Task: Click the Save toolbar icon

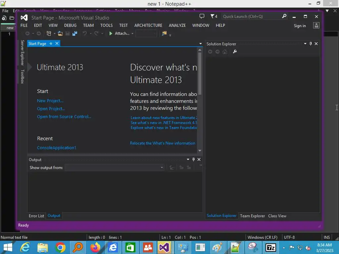Action: (x=68, y=33)
